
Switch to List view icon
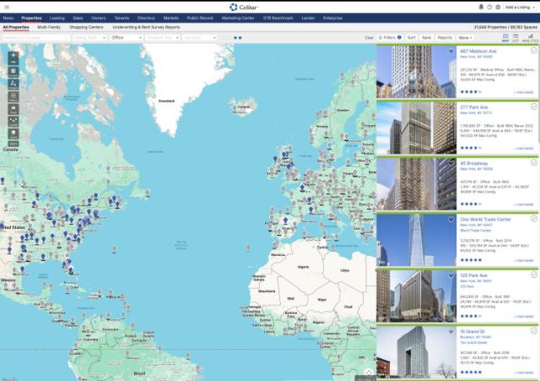click(x=516, y=37)
